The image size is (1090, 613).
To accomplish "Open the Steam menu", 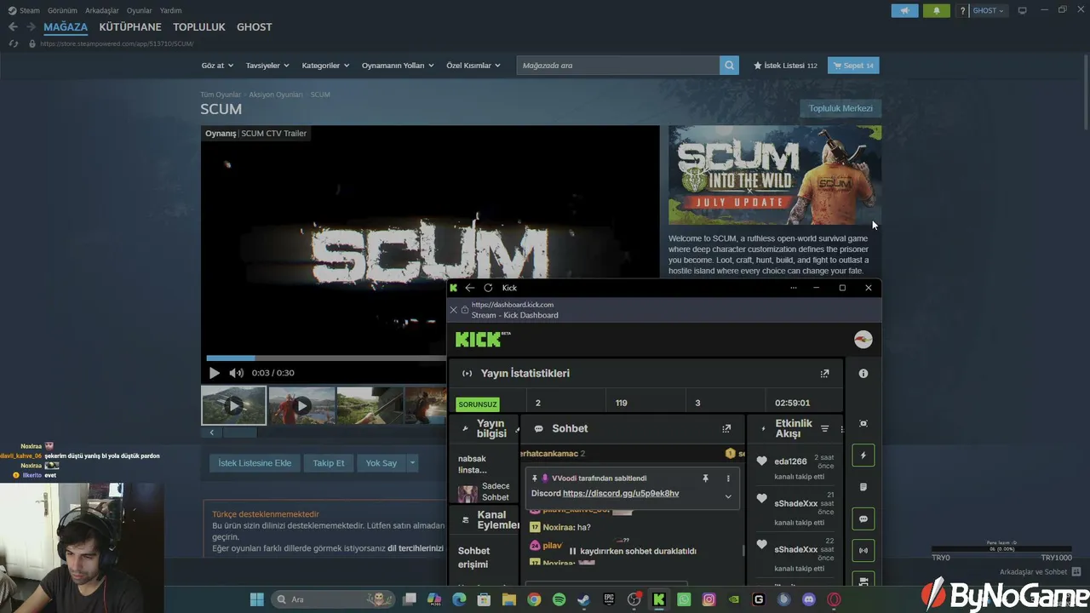I will click(24, 10).
